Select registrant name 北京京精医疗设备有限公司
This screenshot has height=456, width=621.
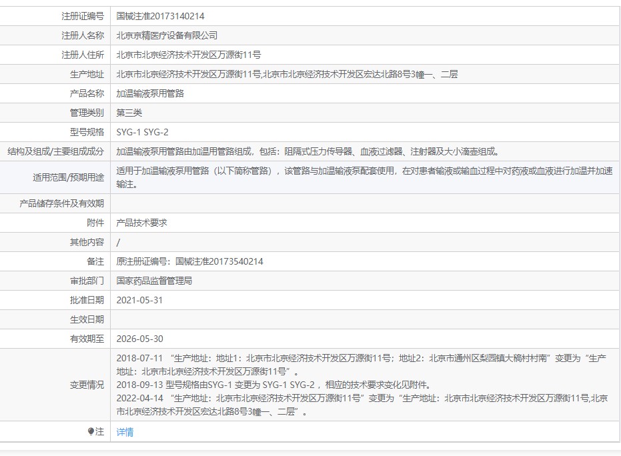click(x=167, y=35)
